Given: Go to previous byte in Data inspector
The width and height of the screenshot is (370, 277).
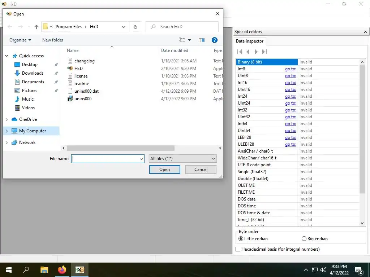Looking at the screenshot, I should pos(248,52).
